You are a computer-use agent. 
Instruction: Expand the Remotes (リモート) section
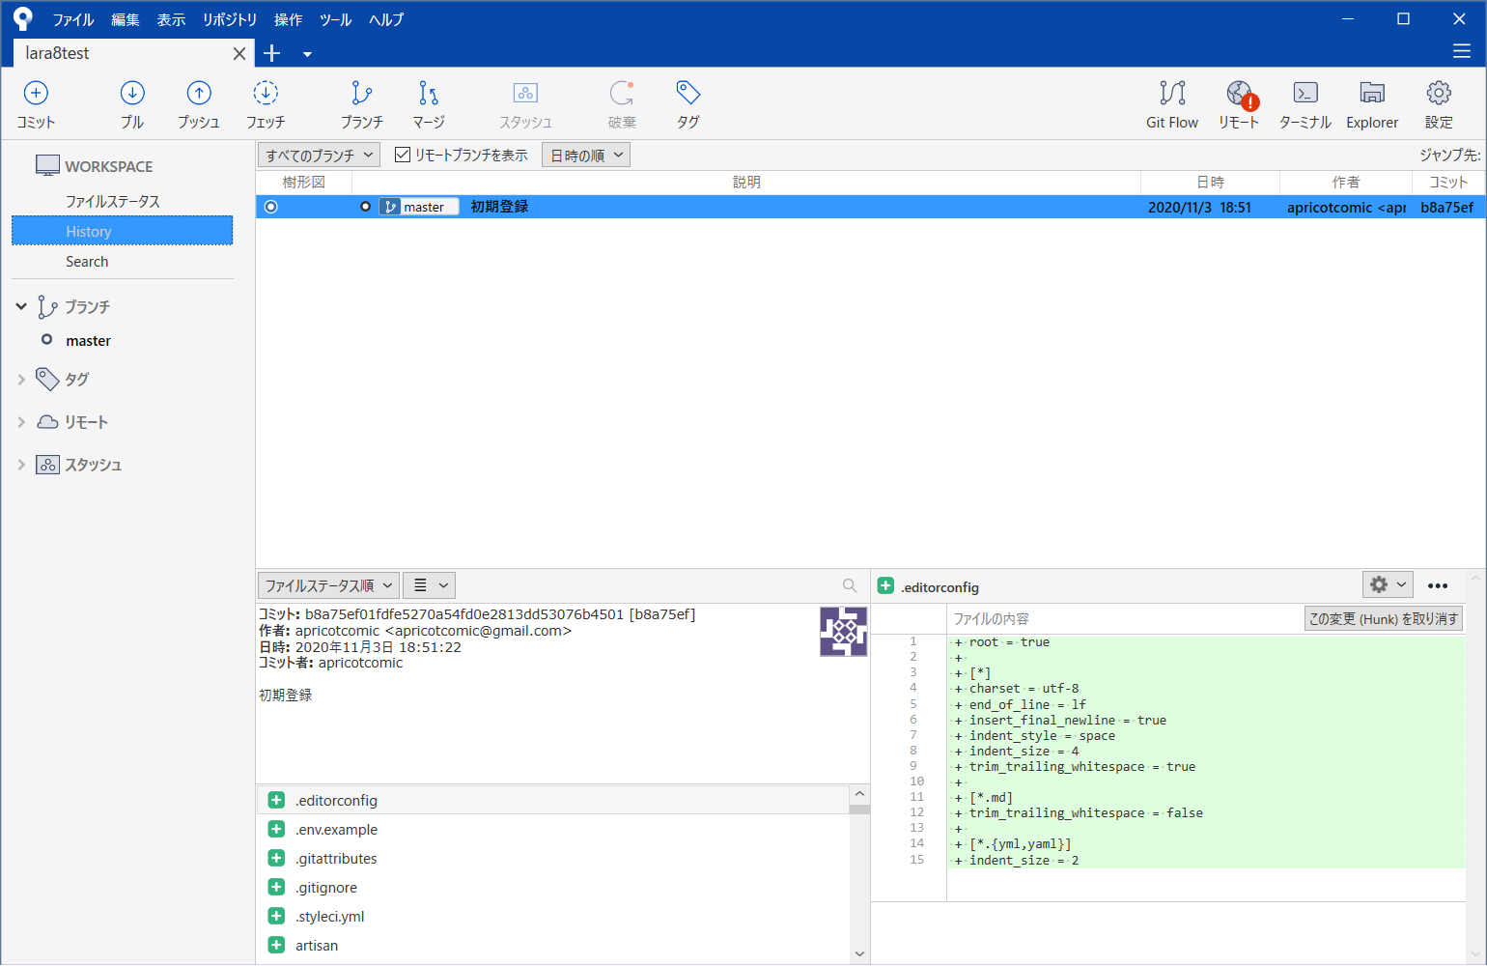(x=21, y=422)
